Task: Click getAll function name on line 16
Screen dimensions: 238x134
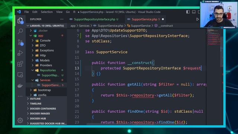Action: coord(134,84)
